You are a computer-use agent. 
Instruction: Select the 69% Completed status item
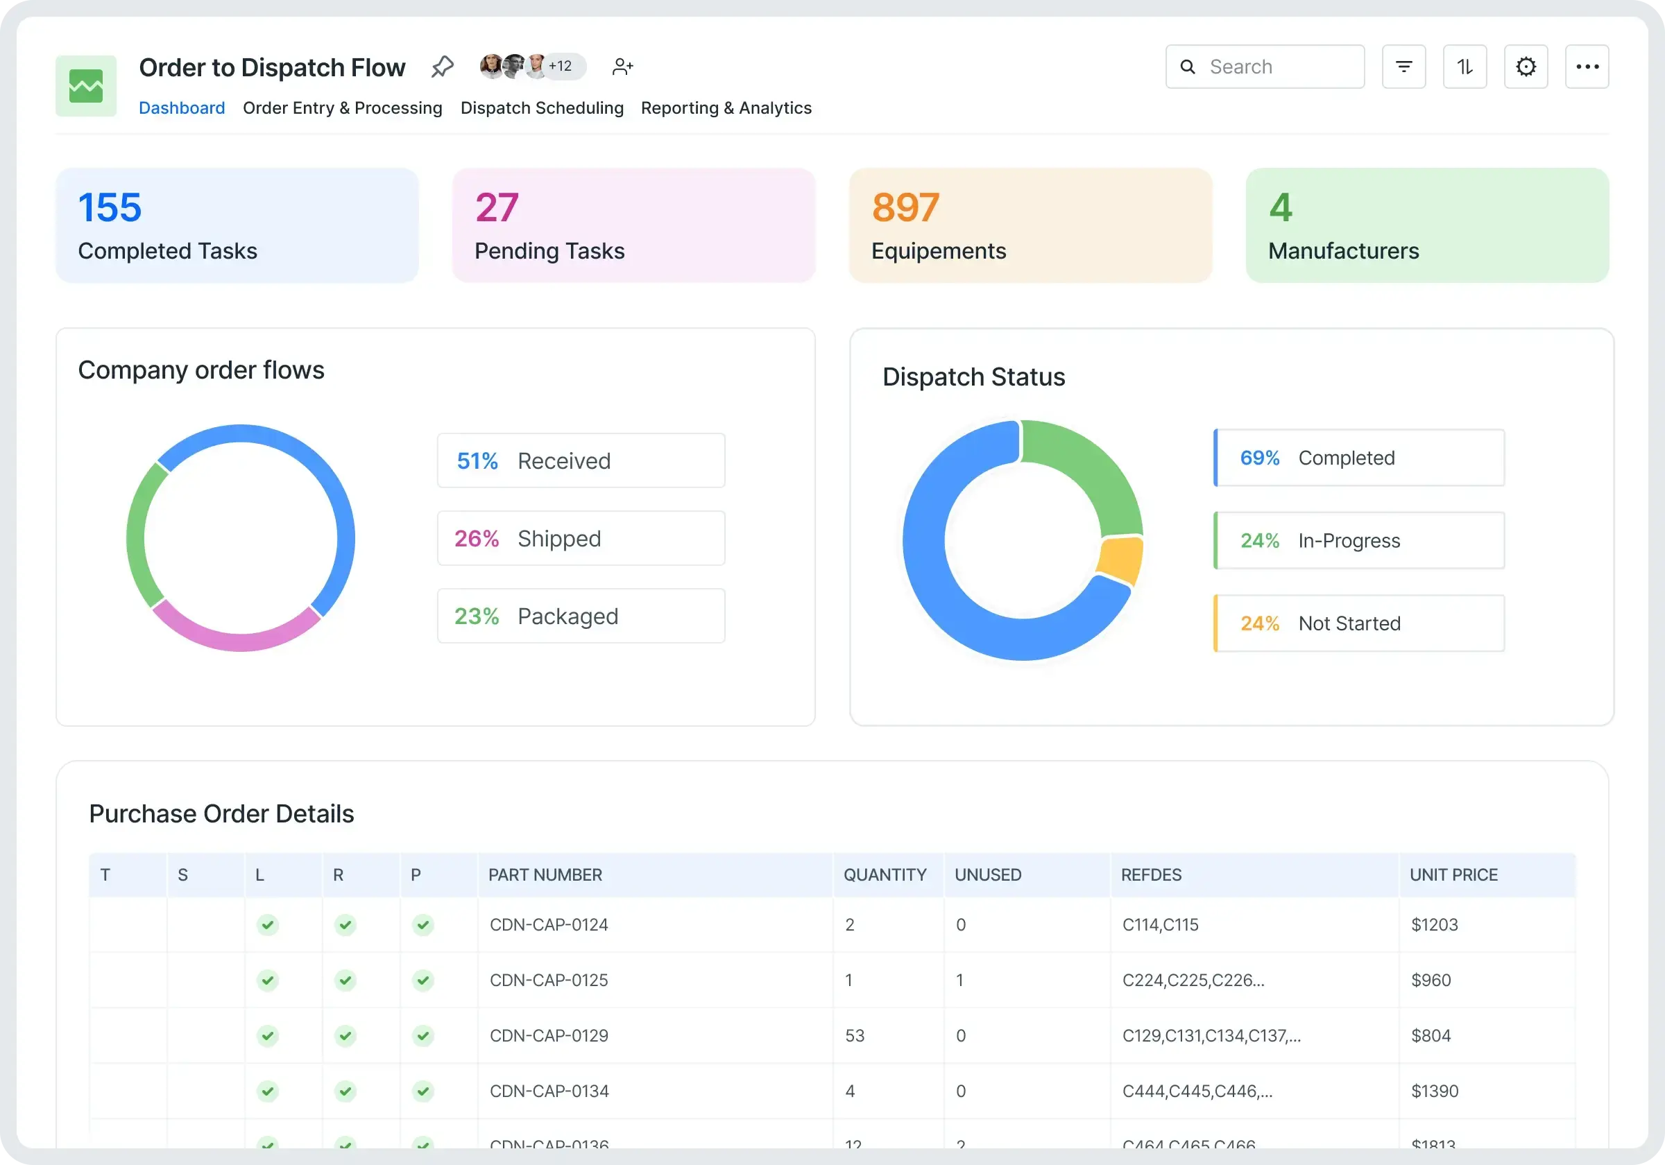(x=1359, y=458)
